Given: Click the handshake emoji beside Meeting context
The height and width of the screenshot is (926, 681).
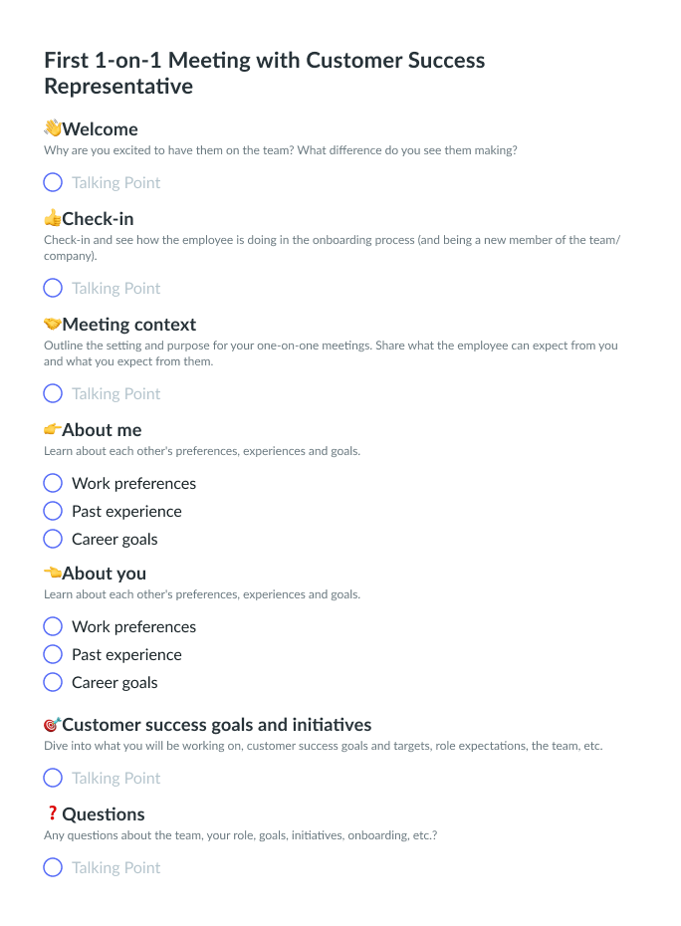Looking at the screenshot, I should point(53,324).
